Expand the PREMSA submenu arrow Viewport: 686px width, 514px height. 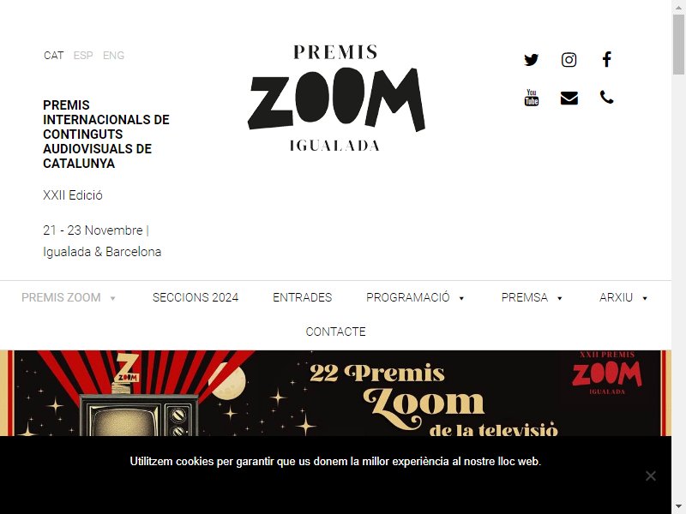[559, 298]
